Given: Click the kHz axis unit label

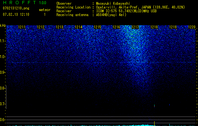Looking at the screenshot, I should click(3, 26).
